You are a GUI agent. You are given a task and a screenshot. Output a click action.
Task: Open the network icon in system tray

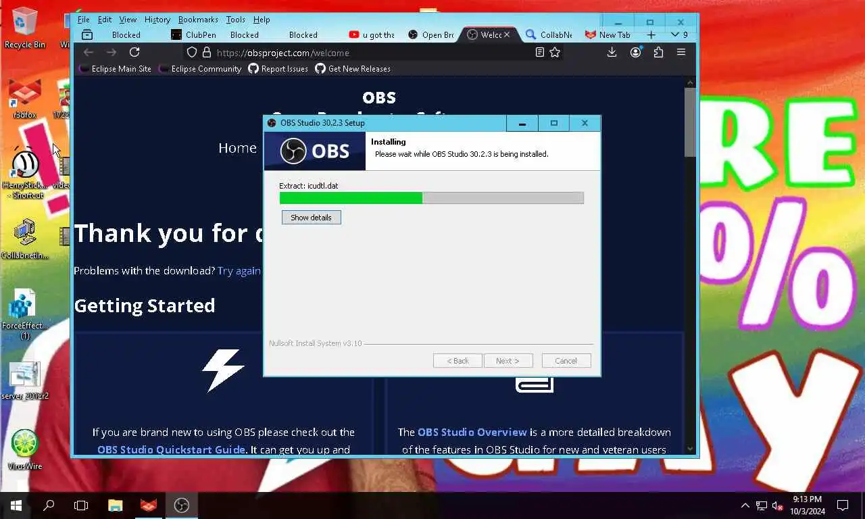(x=762, y=505)
